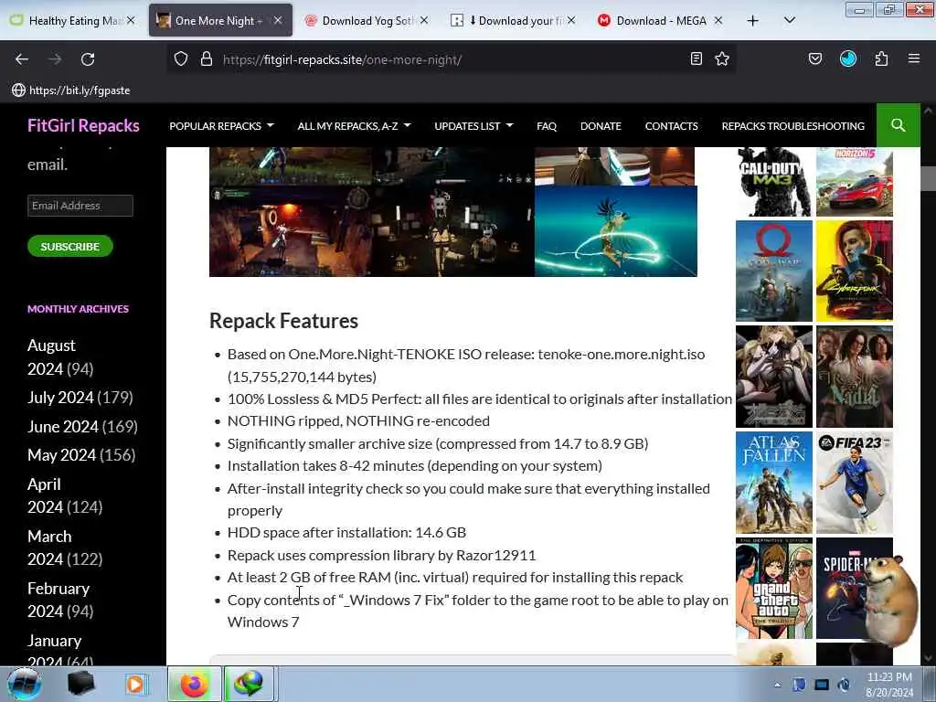
Task: Open the Atlas Fallen cover
Action: (773, 483)
